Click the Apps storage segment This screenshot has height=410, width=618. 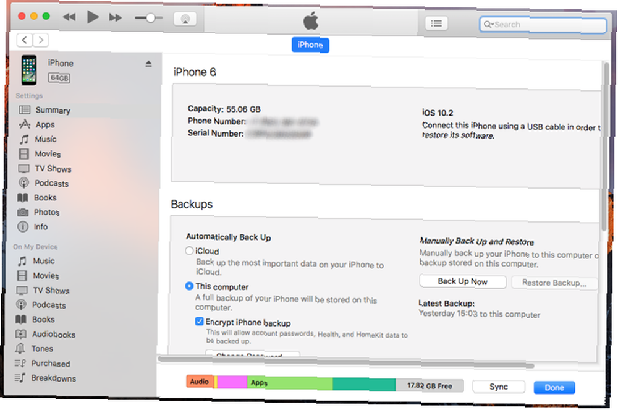[x=290, y=383]
